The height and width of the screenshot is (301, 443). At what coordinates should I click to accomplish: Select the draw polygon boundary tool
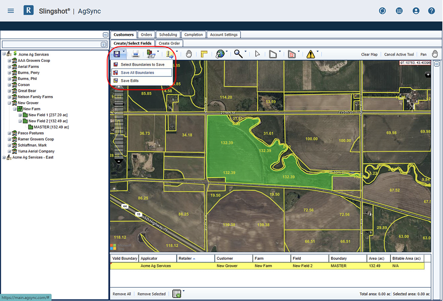point(273,54)
